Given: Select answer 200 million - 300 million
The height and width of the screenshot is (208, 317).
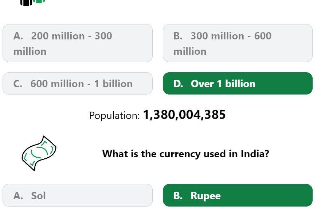Looking at the screenshot, I should (78, 43).
